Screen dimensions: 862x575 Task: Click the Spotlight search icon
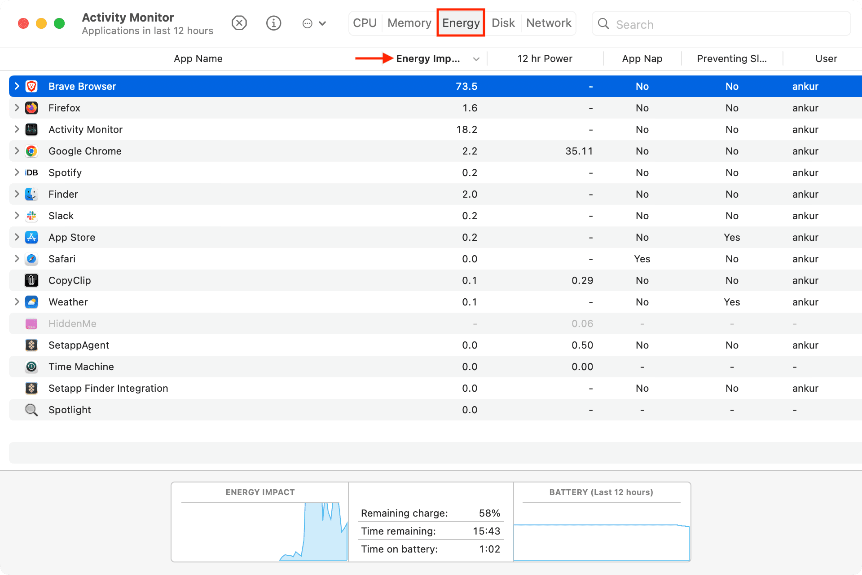pyautogui.click(x=31, y=409)
